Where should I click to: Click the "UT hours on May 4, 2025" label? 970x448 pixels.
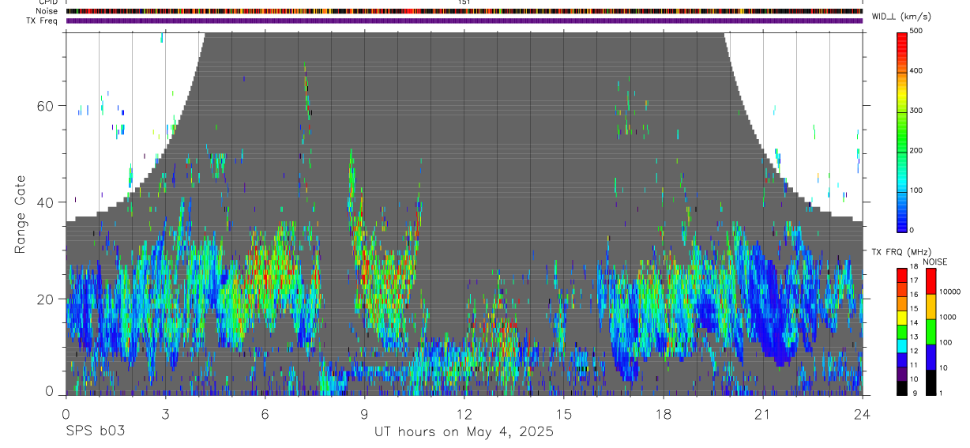pos(464,432)
